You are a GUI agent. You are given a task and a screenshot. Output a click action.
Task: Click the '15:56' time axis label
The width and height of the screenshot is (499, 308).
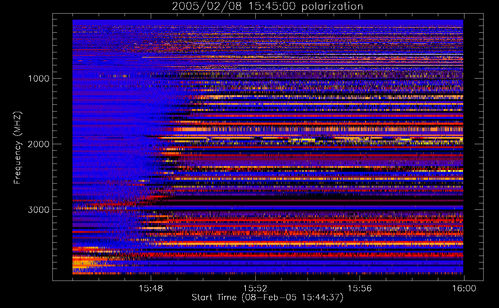[x=360, y=289]
